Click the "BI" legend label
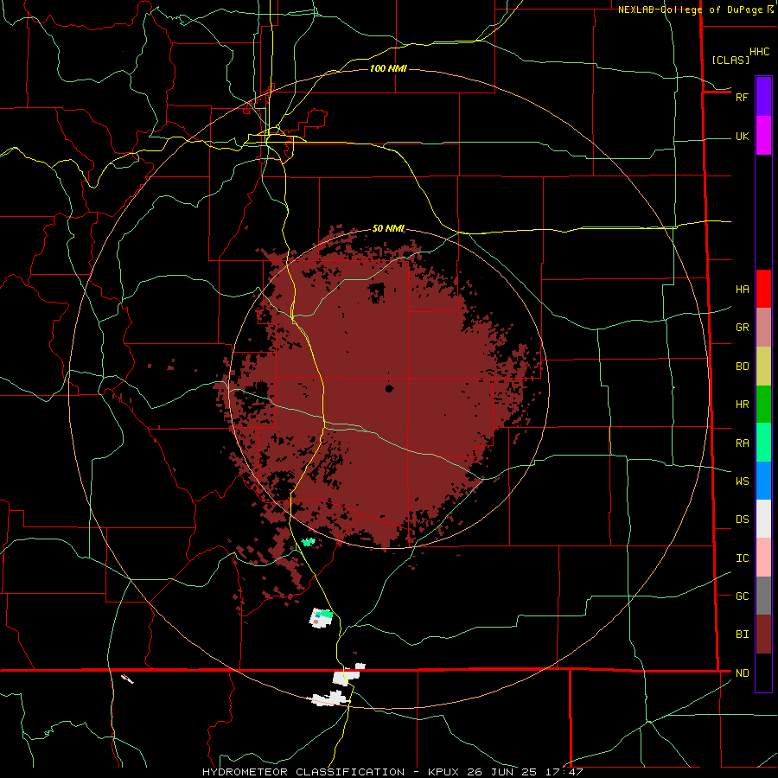 (x=742, y=635)
